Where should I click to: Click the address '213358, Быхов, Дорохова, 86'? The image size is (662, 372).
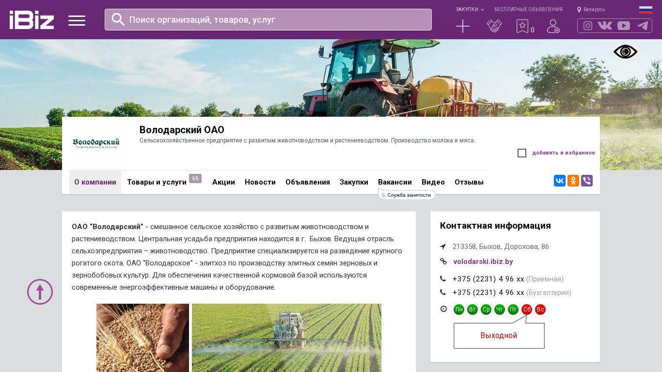[501, 247]
